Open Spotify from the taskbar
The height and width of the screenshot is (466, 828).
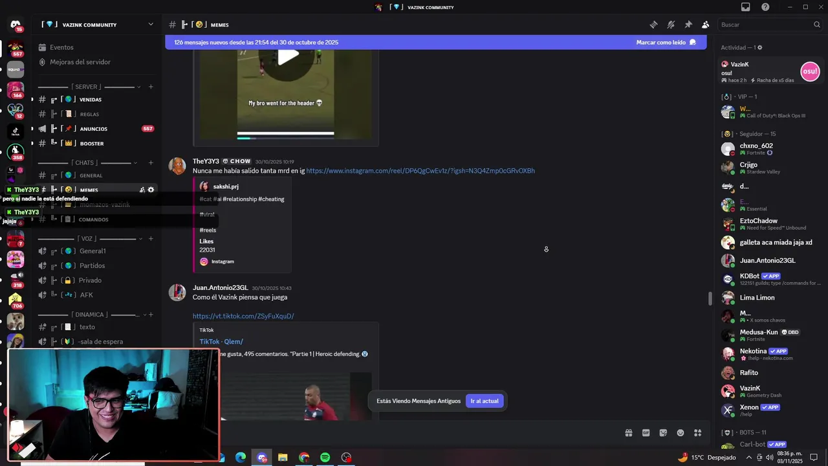pyautogui.click(x=325, y=458)
